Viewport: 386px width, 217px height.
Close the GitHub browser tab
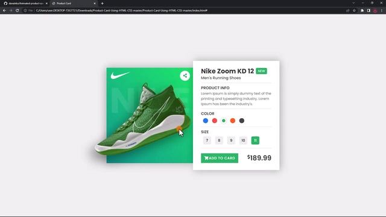point(46,4)
